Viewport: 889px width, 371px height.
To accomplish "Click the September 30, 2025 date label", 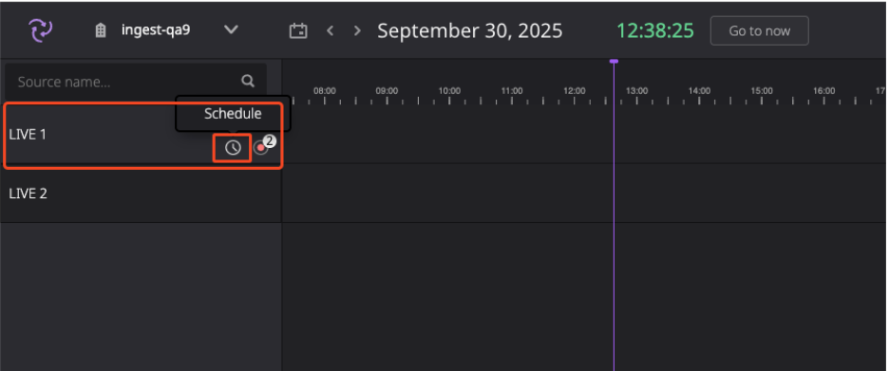I will click(470, 30).
